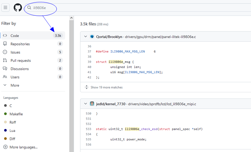Click the Code brackets icon
Image resolution: width=251 pixels, height=152 pixels.
pyautogui.click(x=5, y=35)
